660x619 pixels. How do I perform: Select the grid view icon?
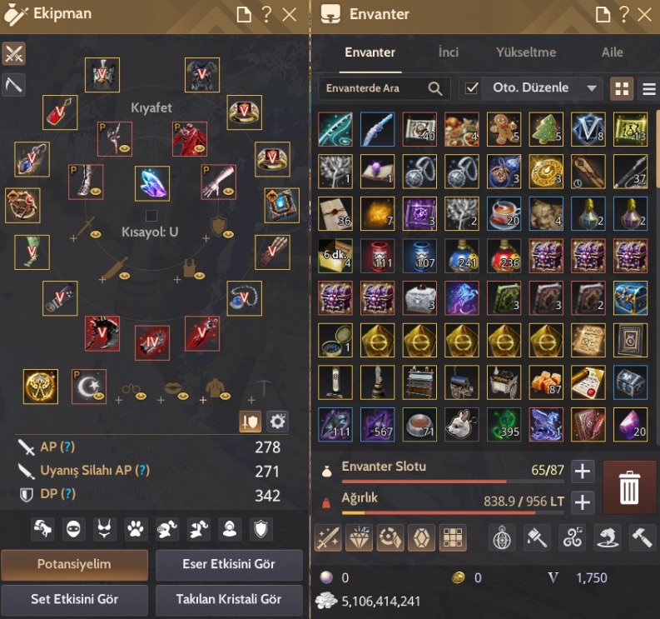[x=622, y=89]
